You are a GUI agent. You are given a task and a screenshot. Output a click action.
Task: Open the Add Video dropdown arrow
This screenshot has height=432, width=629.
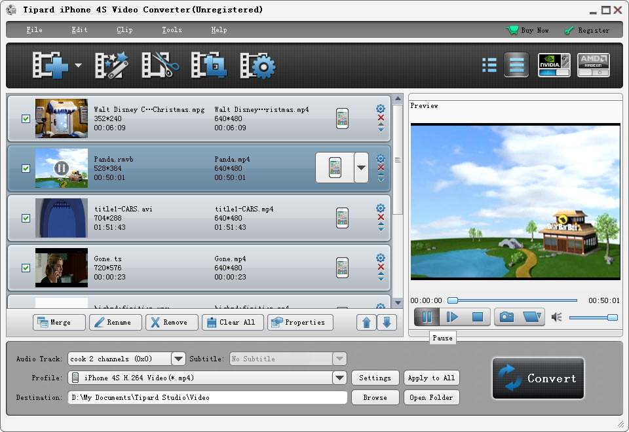[x=78, y=65]
